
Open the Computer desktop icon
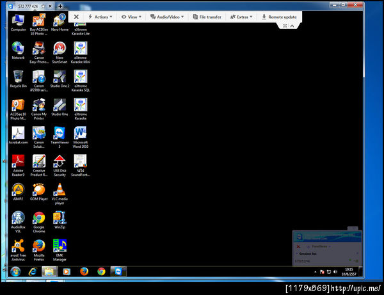click(x=18, y=23)
